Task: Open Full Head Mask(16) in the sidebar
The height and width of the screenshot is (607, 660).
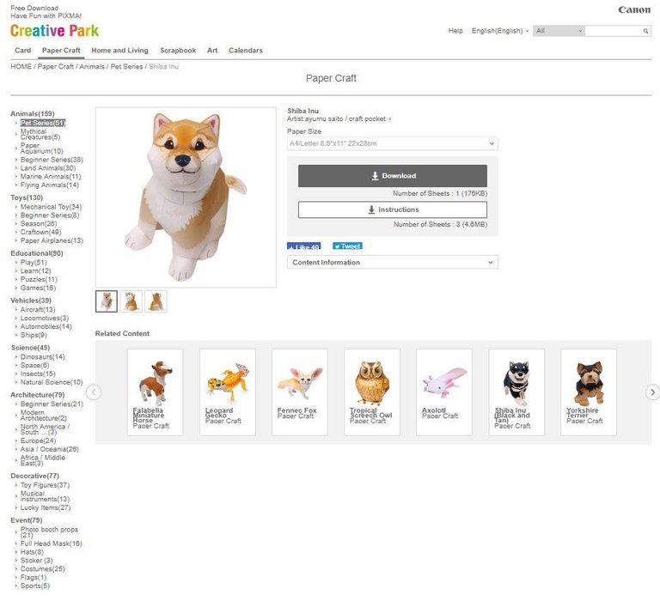Action: coord(51,543)
